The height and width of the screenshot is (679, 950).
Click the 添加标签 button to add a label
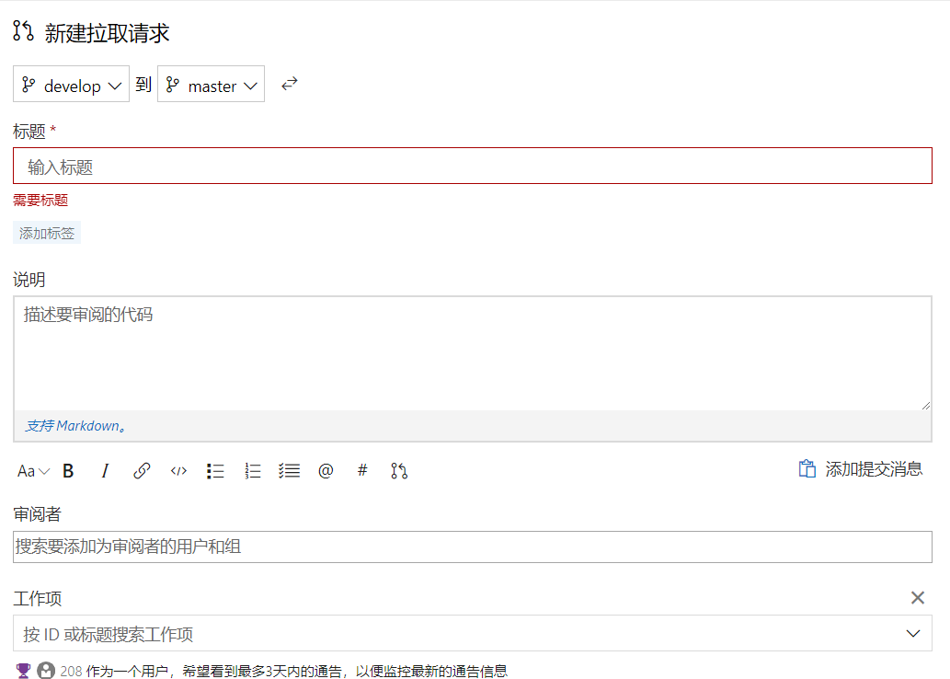pos(46,233)
